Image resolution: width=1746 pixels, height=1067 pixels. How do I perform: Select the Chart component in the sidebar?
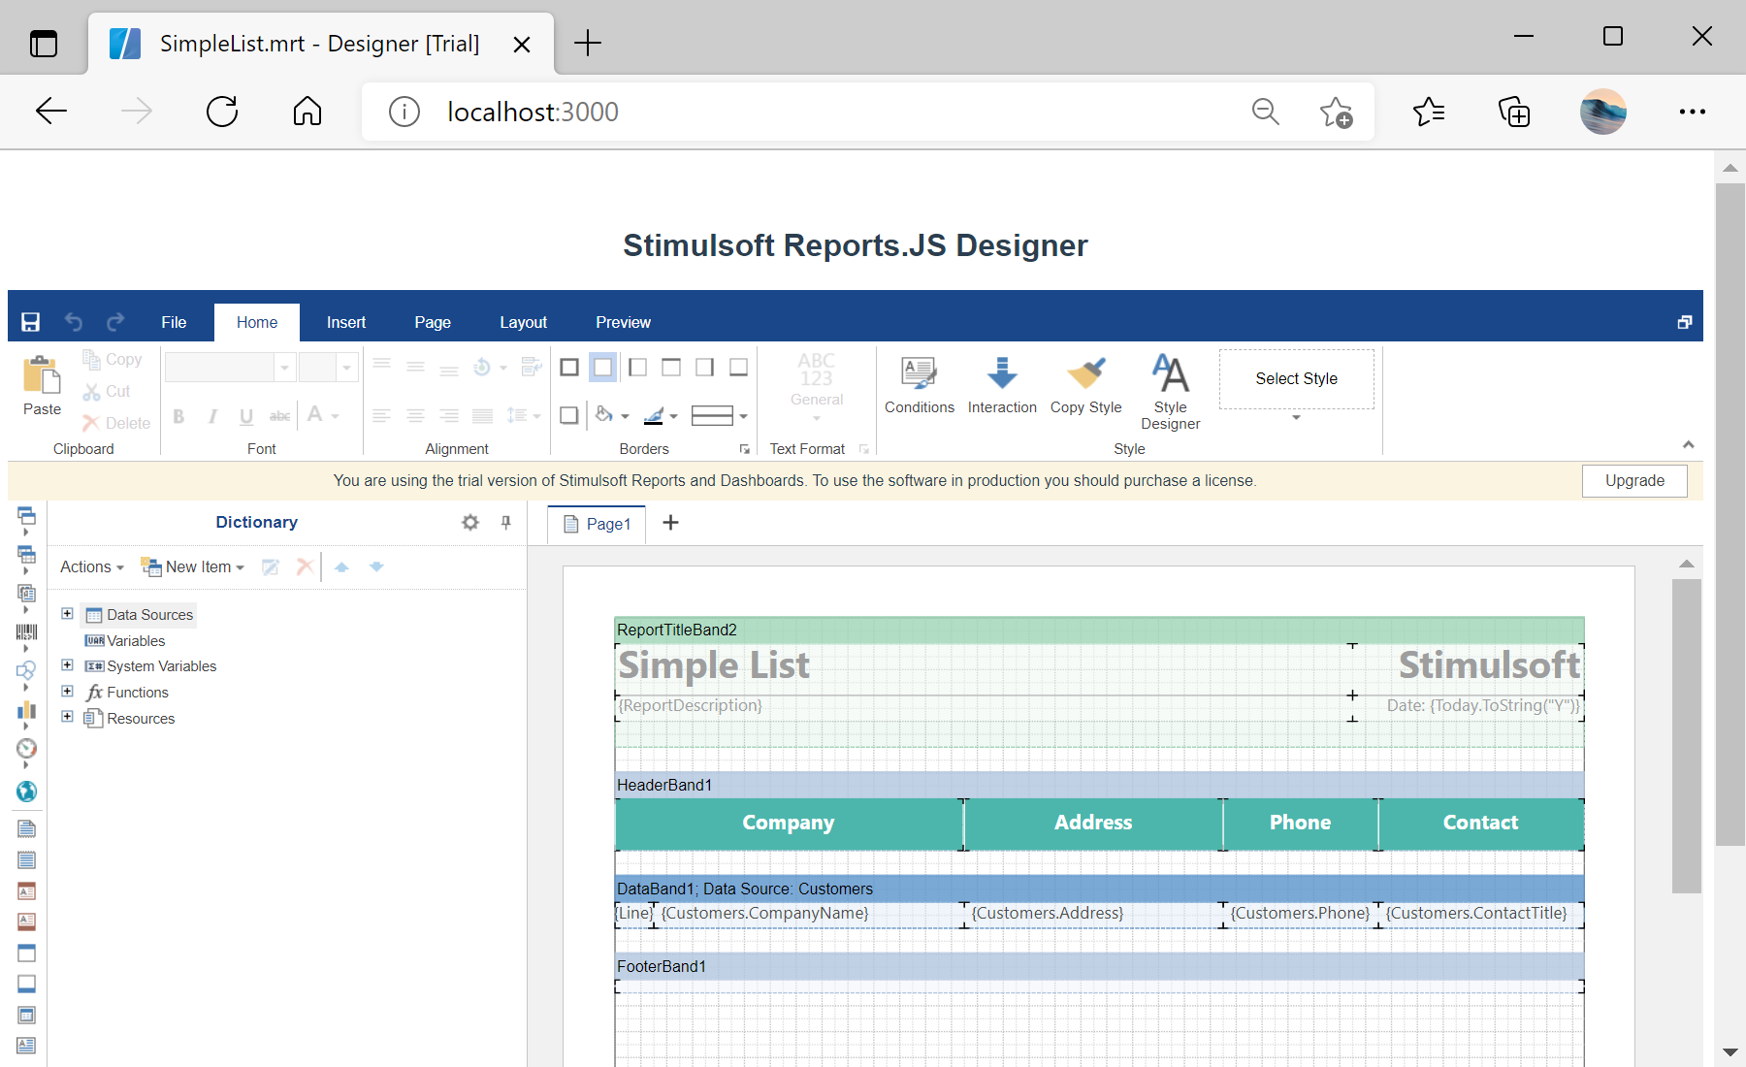(26, 710)
